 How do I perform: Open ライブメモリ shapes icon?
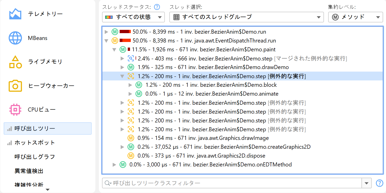coord(15,62)
